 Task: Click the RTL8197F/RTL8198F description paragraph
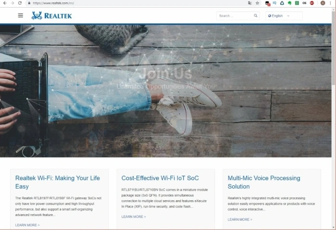(x=58, y=206)
